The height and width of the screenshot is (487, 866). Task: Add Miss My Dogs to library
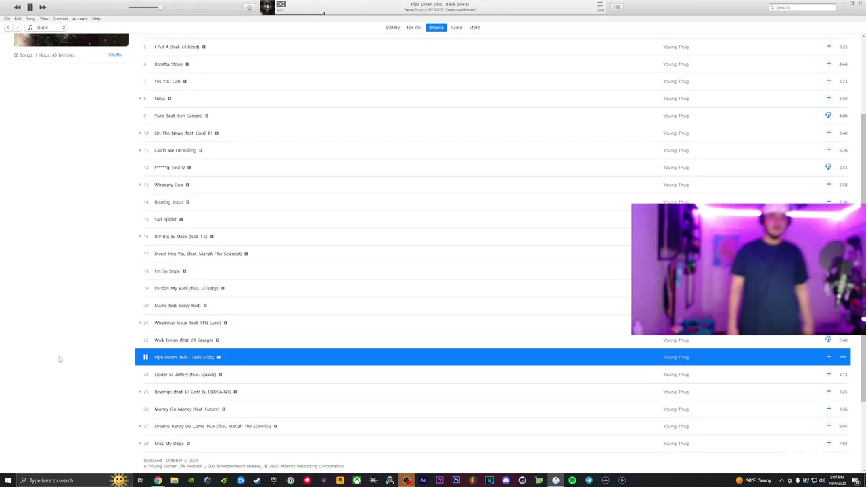(829, 443)
